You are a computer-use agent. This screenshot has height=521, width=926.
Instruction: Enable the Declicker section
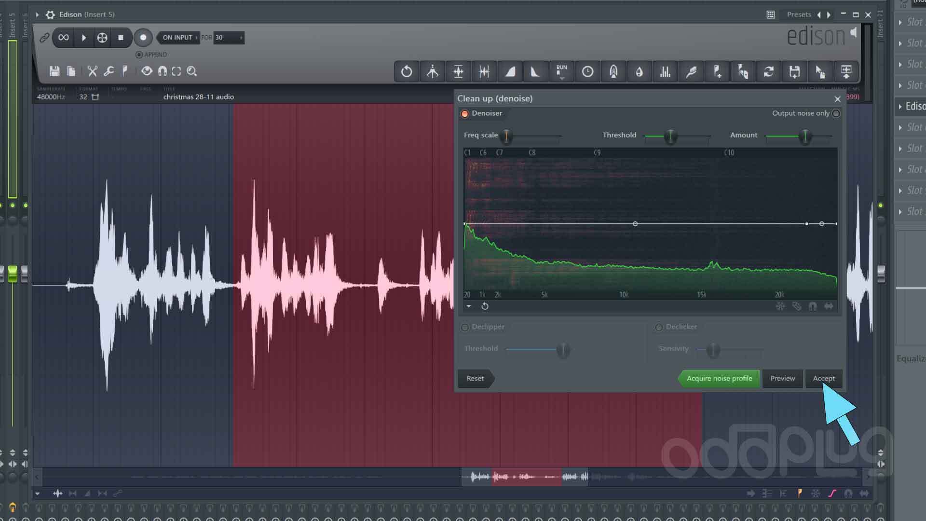coord(659,327)
